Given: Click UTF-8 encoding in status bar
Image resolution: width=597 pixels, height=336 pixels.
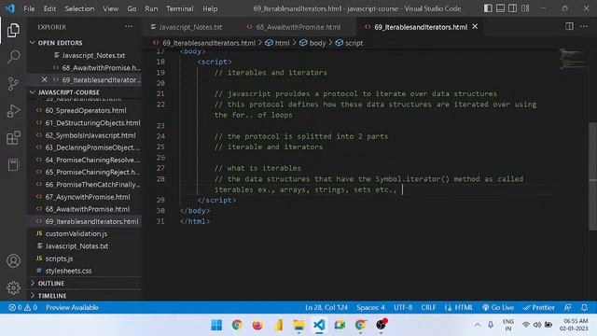Looking at the screenshot, I should click(403, 307).
